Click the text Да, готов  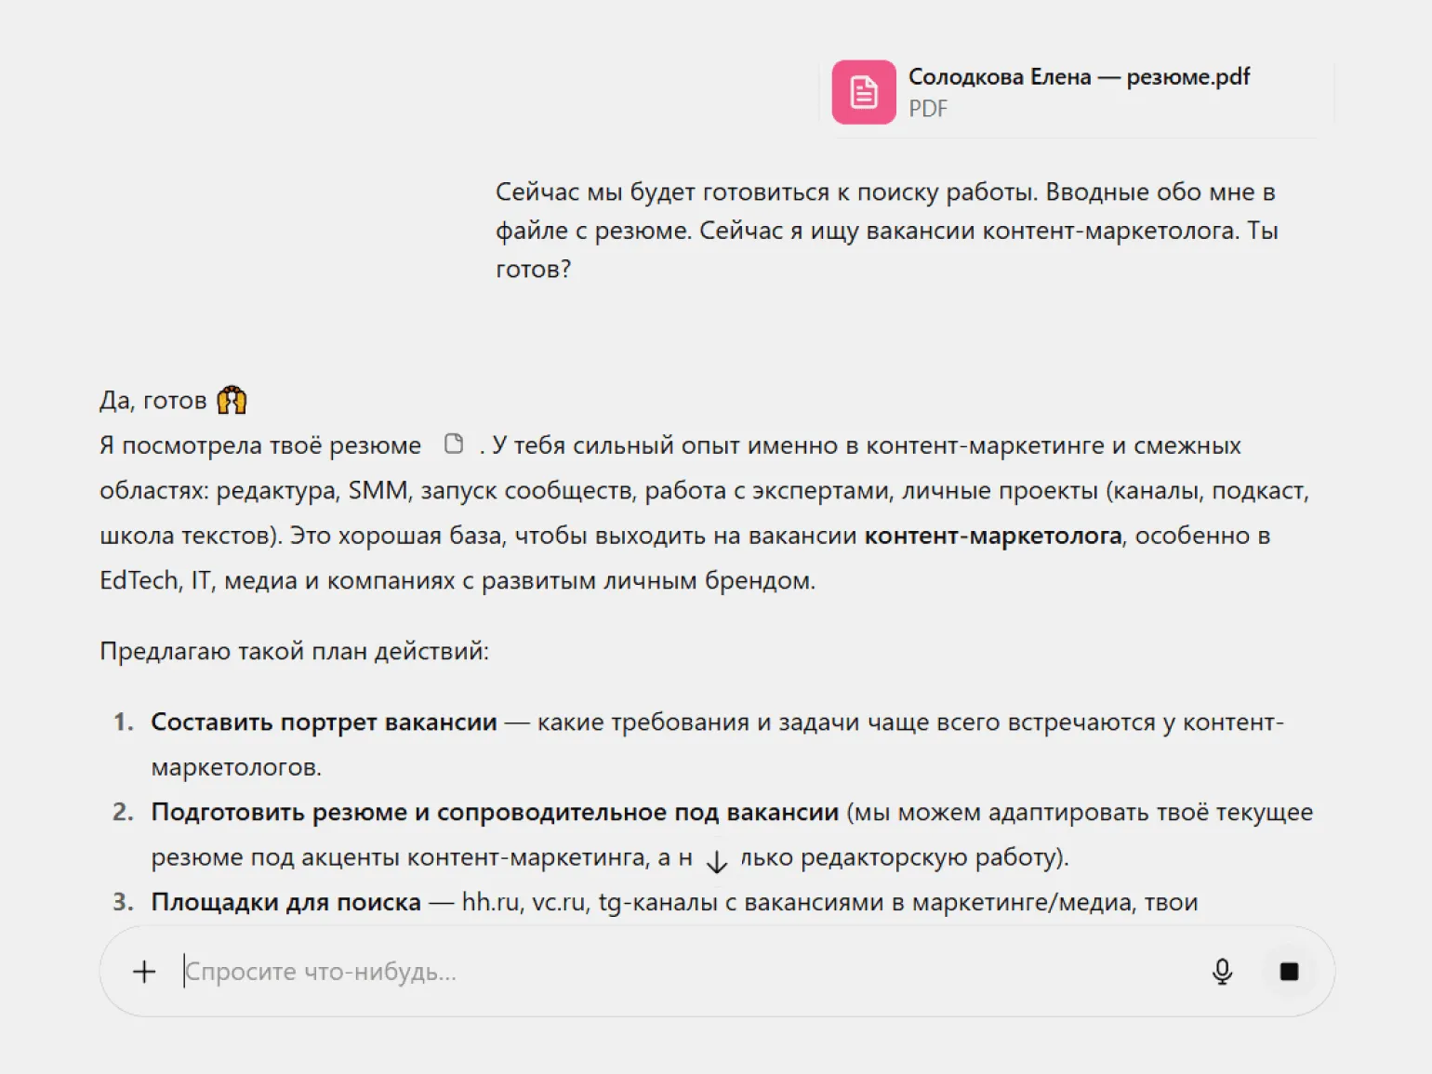[152, 401]
